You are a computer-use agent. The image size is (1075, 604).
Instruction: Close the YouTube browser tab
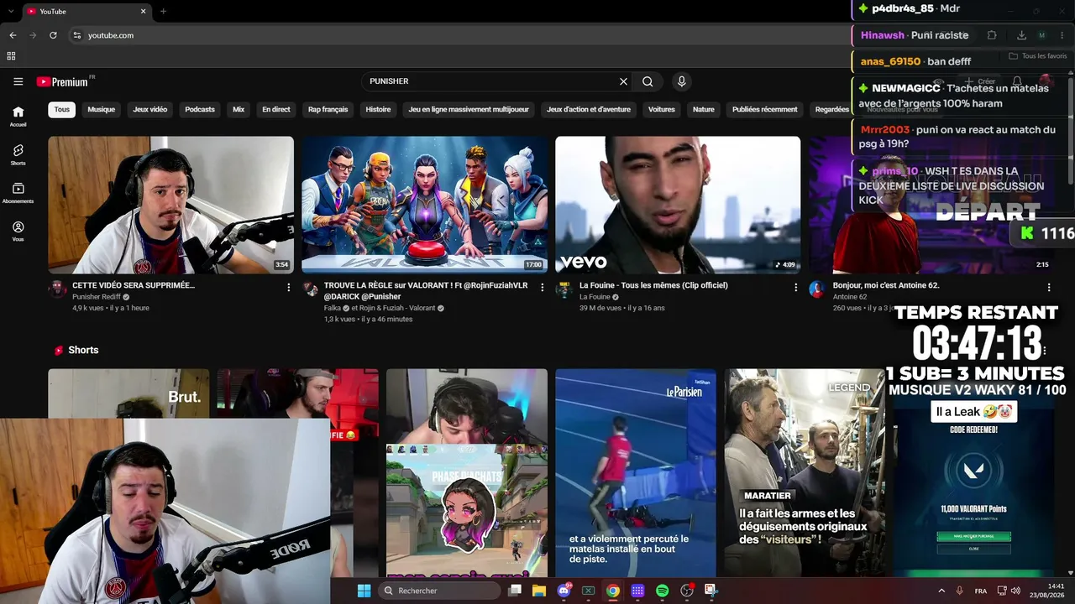[143, 11]
